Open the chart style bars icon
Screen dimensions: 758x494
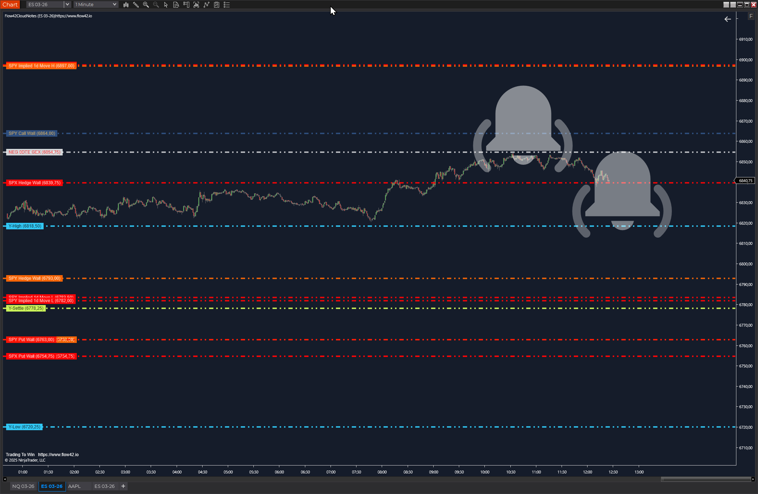point(126,5)
